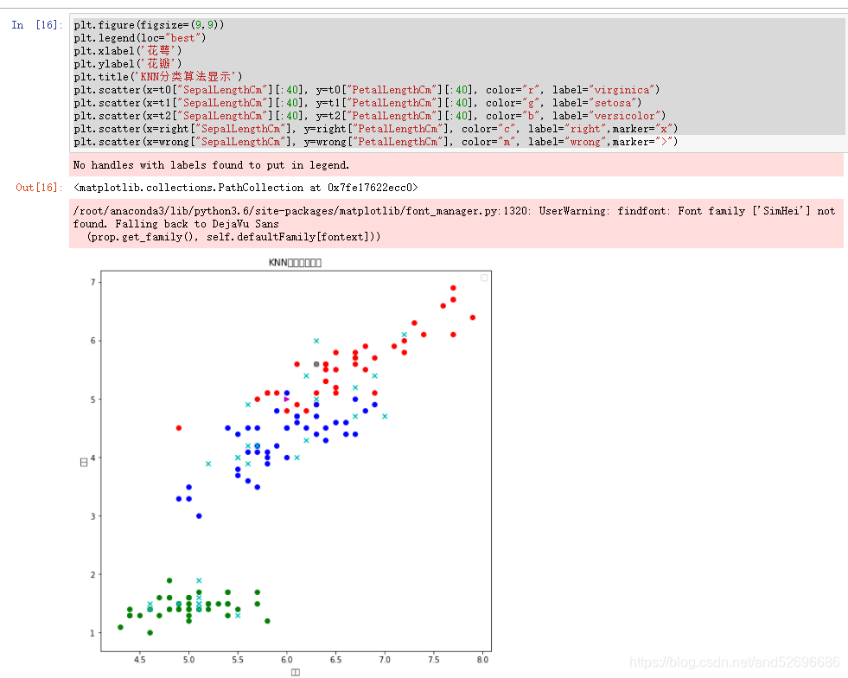Image resolution: width=848 pixels, height=678 pixels.
Task: Click the x-axis tick label 8.0
Action: point(482,660)
